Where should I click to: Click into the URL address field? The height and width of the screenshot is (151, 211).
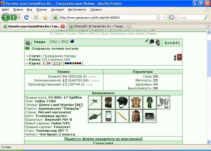point(107,17)
